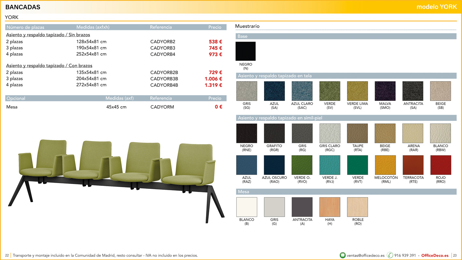Select the Antracita (A) table swatch
Screen dimensions: 462x260
coord(302,207)
